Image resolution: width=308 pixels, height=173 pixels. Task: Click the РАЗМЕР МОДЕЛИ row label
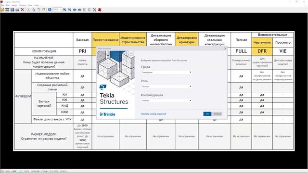point(44,136)
